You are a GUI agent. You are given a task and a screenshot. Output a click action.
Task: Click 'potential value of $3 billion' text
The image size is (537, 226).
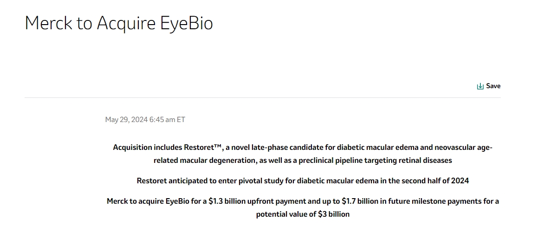pyautogui.click(x=303, y=214)
